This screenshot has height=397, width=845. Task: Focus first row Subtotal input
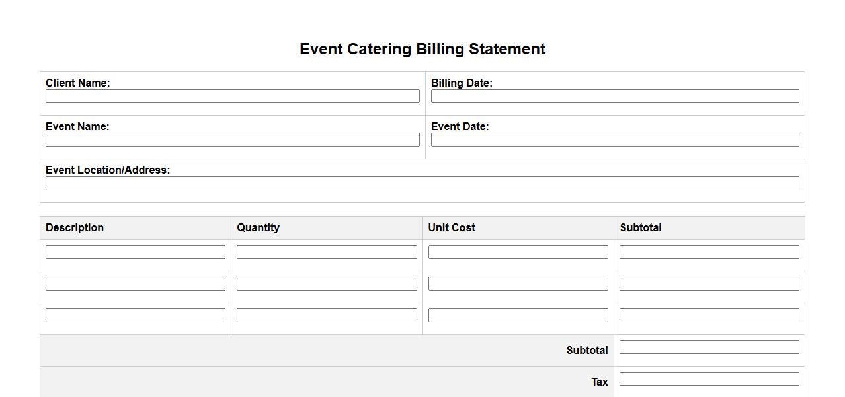[x=709, y=252]
